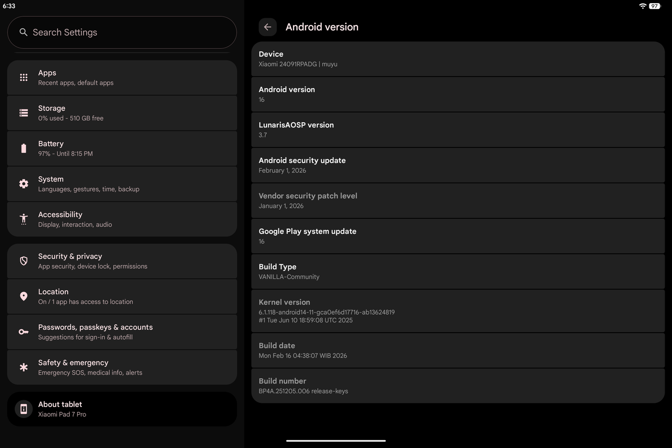This screenshot has height=448, width=672.
Task: Click 'Emergency SOS, medical info, alerts' subtitle
Action: click(x=90, y=372)
